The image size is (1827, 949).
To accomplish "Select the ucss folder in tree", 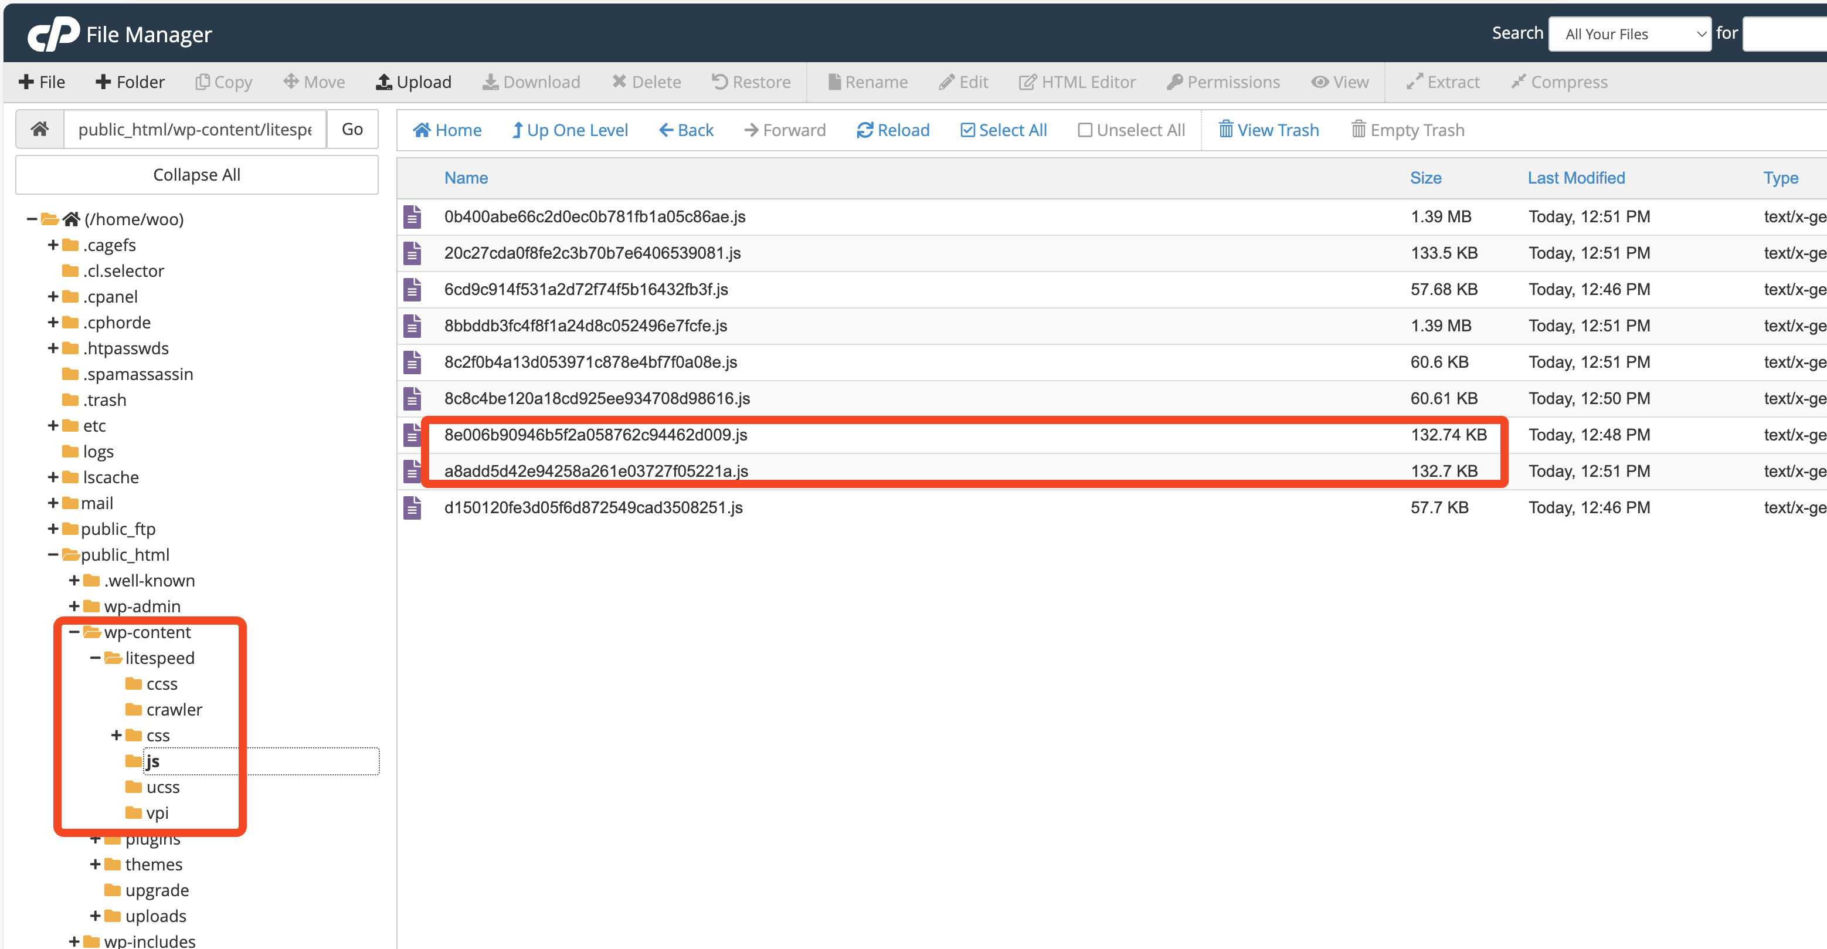I will (162, 787).
